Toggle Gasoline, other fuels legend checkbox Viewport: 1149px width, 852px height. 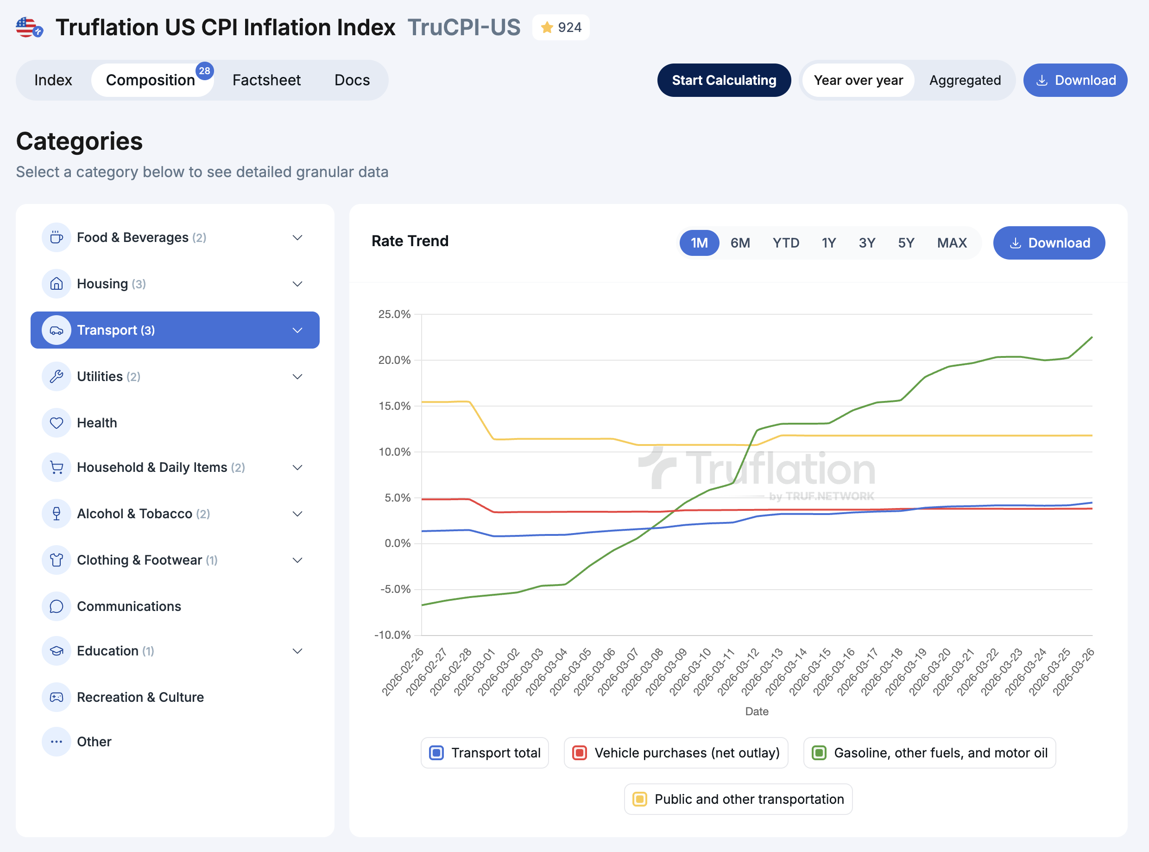click(819, 753)
